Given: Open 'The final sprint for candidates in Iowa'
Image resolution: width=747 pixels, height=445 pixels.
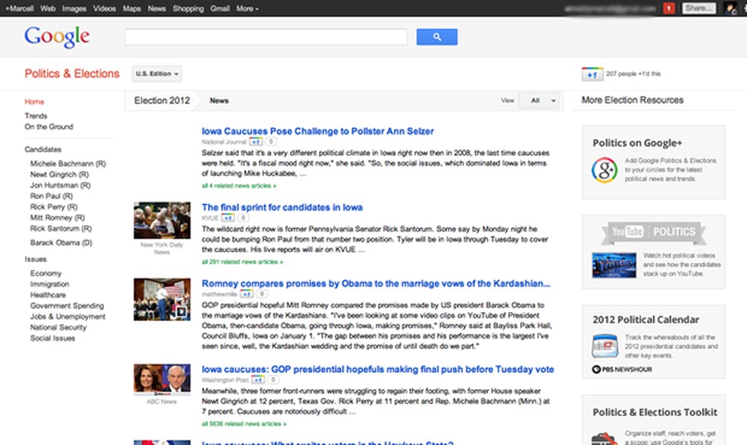Looking at the screenshot, I should click(282, 207).
